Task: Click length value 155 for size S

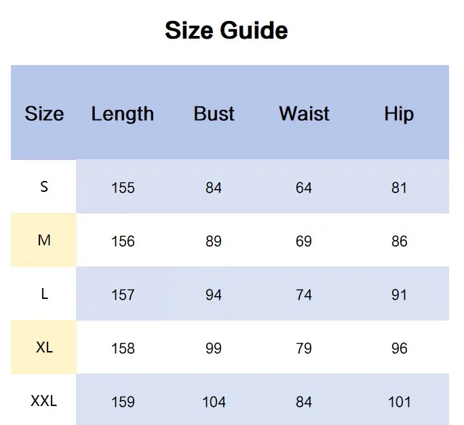Action: (123, 188)
